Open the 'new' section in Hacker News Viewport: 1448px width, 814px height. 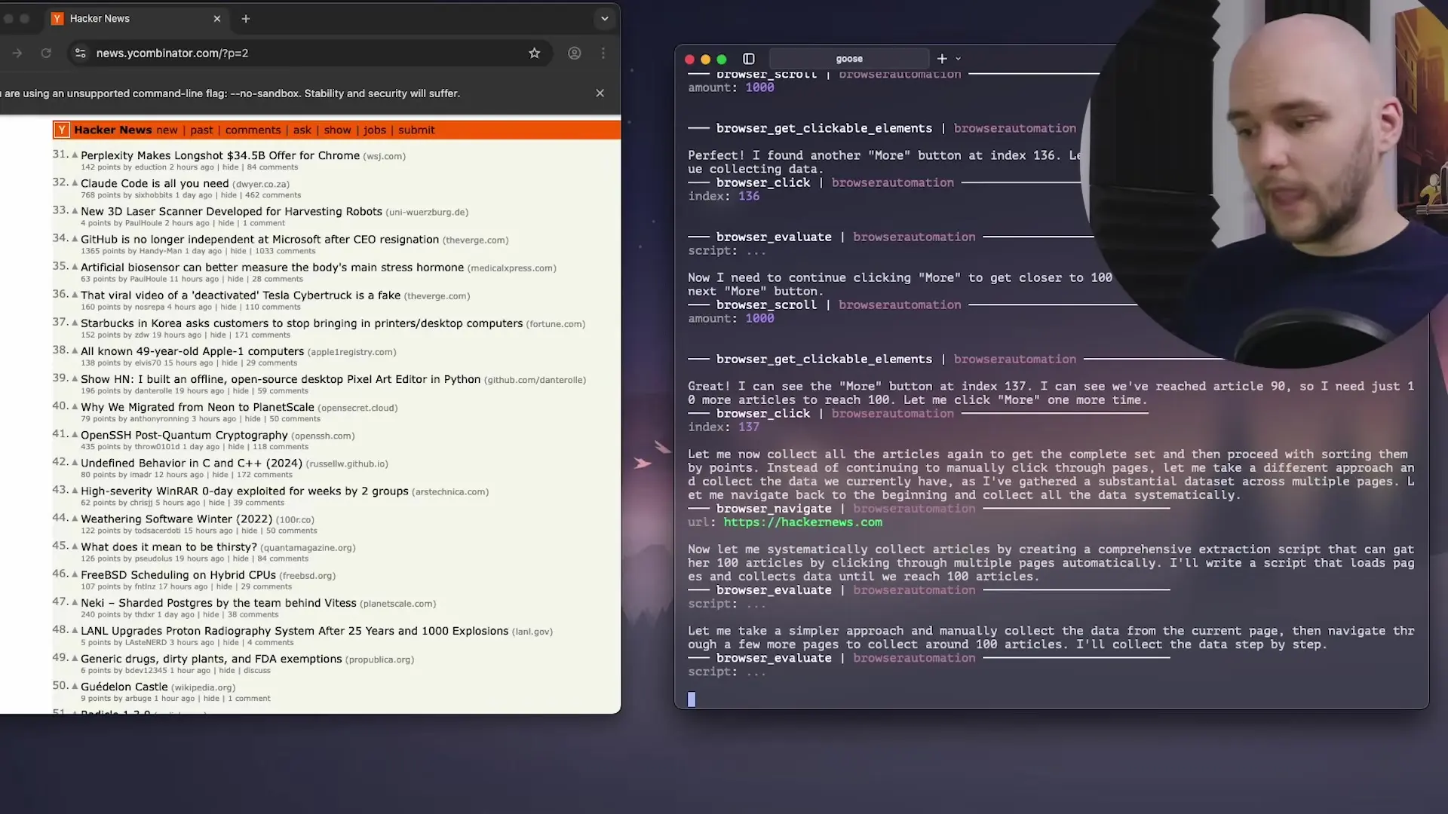pyautogui.click(x=167, y=130)
